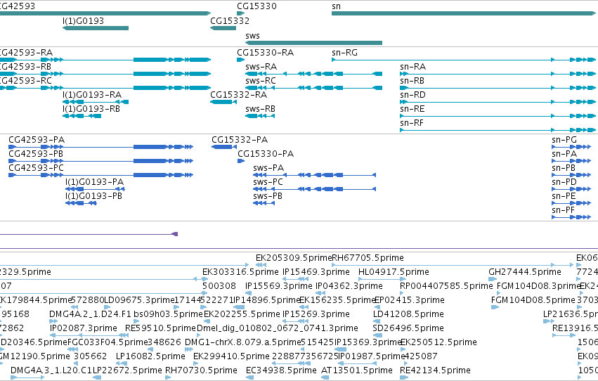The width and height of the screenshot is (598, 381).
Task: Click EST FGM104D08.5prime
Action: (x=533, y=301)
